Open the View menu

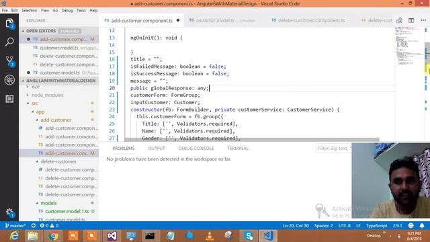pyautogui.click(x=45, y=11)
